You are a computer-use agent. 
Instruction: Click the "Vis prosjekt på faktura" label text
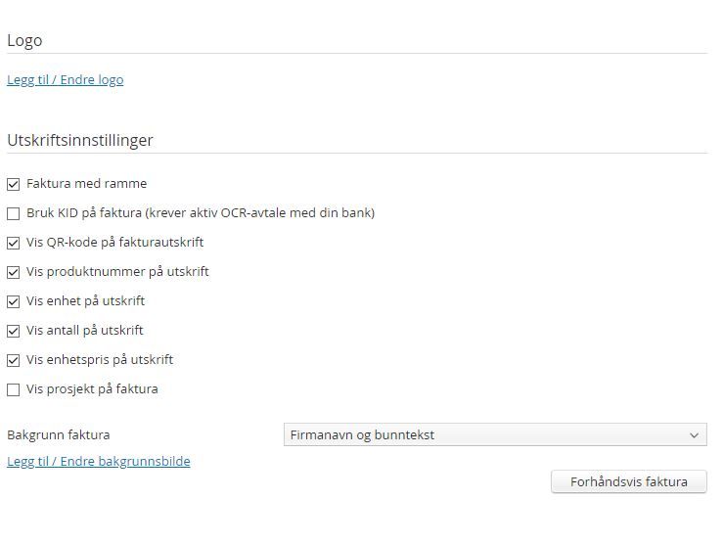point(92,388)
